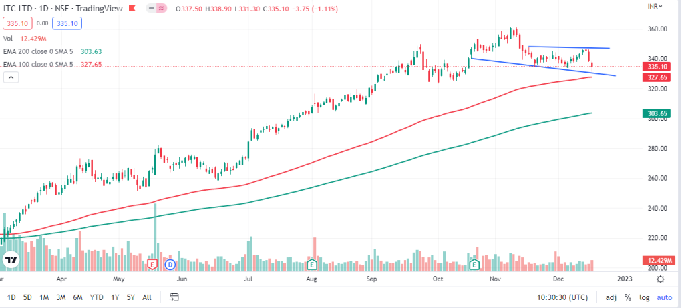Click the August green earnings marker
Image resolution: width=684 pixels, height=308 pixels.
point(311,265)
